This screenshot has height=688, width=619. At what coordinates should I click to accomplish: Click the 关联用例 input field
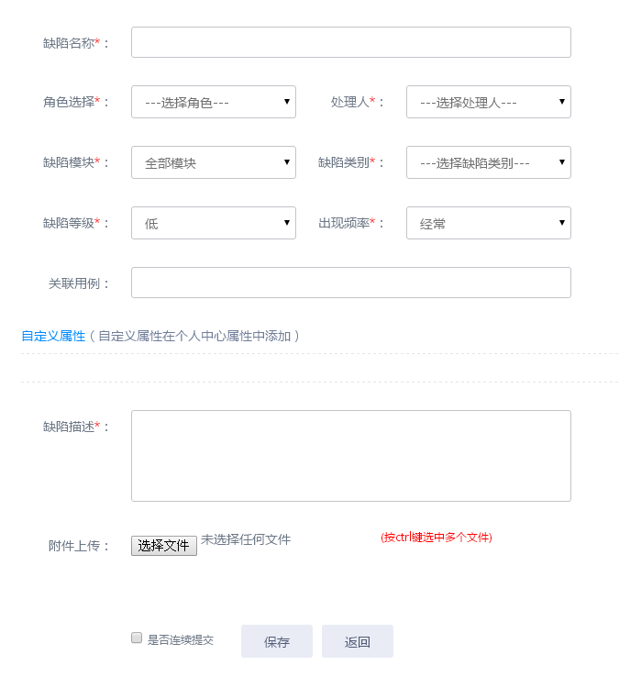pos(350,283)
